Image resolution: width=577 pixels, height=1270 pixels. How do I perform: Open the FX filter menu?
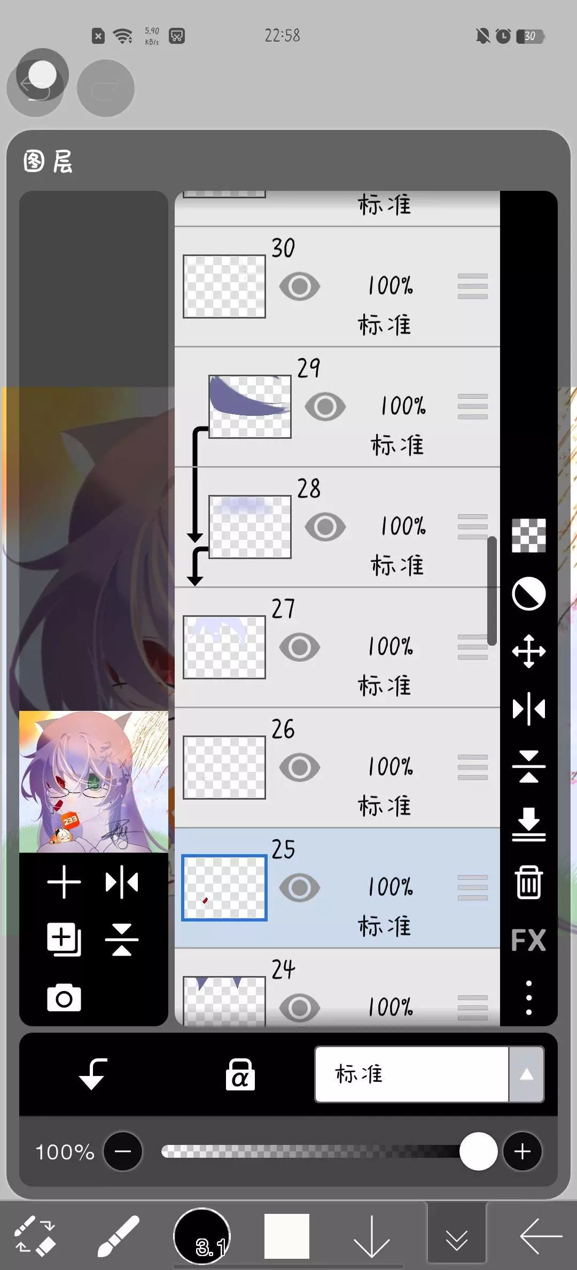[x=528, y=940]
